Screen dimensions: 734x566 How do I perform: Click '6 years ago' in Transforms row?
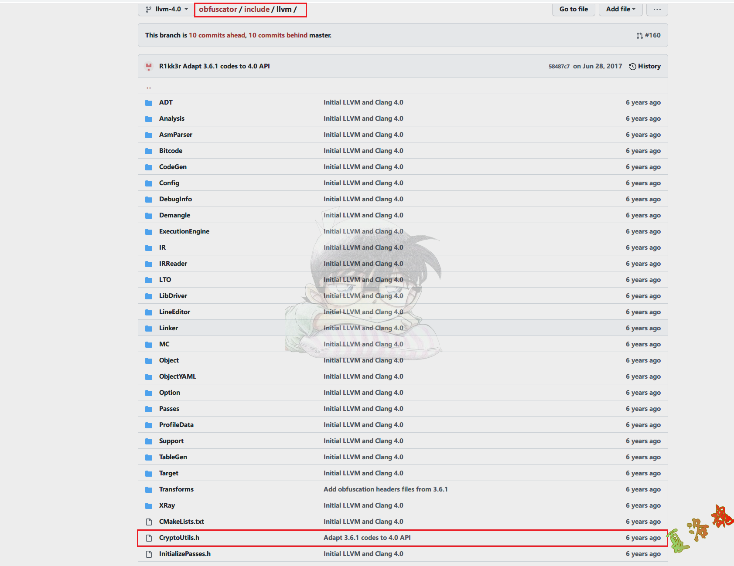pyautogui.click(x=643, y=489)
